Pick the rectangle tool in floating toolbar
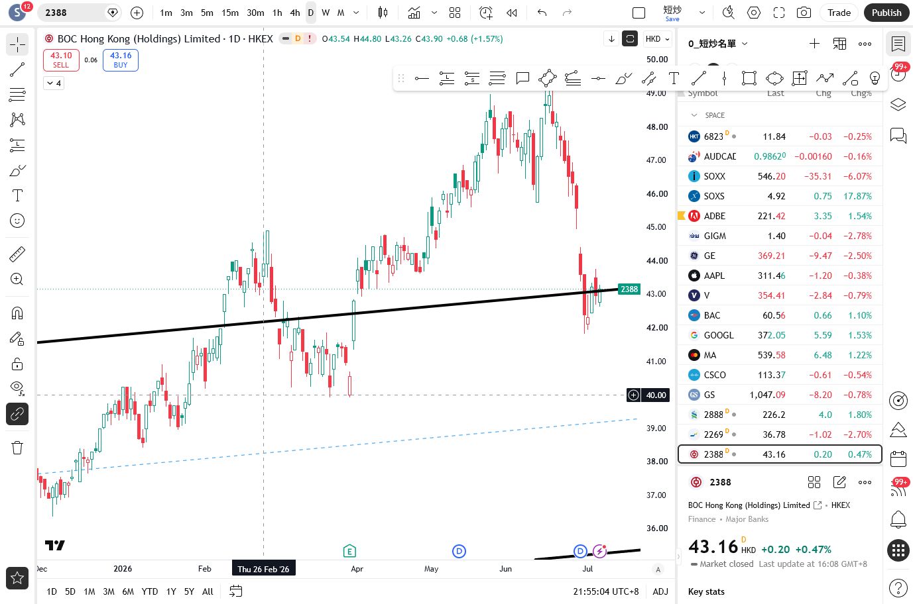This screenshot has height=604, width=913. click(749, 79)
